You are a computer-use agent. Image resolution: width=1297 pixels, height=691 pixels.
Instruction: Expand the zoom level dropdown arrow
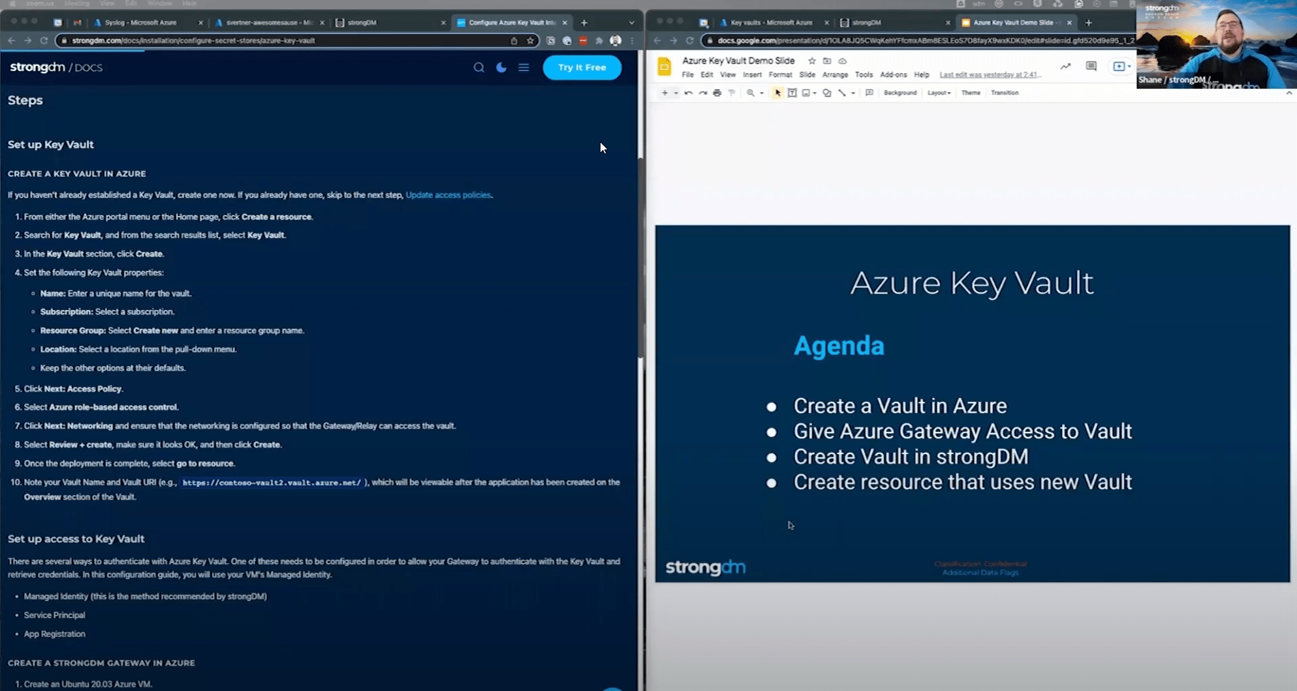click(762, 93)
